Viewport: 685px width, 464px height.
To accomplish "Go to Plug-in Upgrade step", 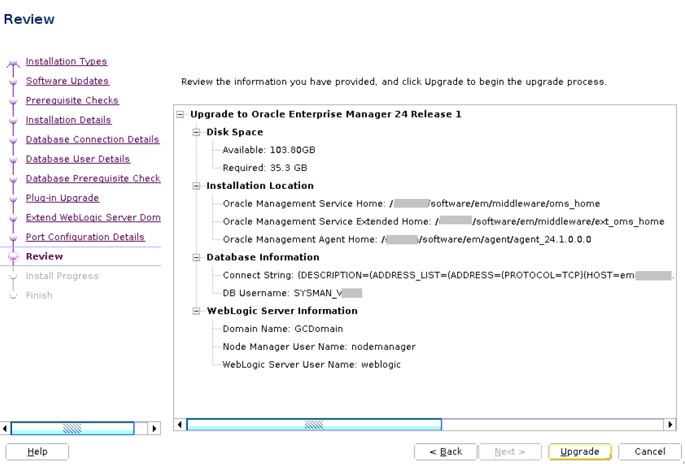I will (62, 198).
